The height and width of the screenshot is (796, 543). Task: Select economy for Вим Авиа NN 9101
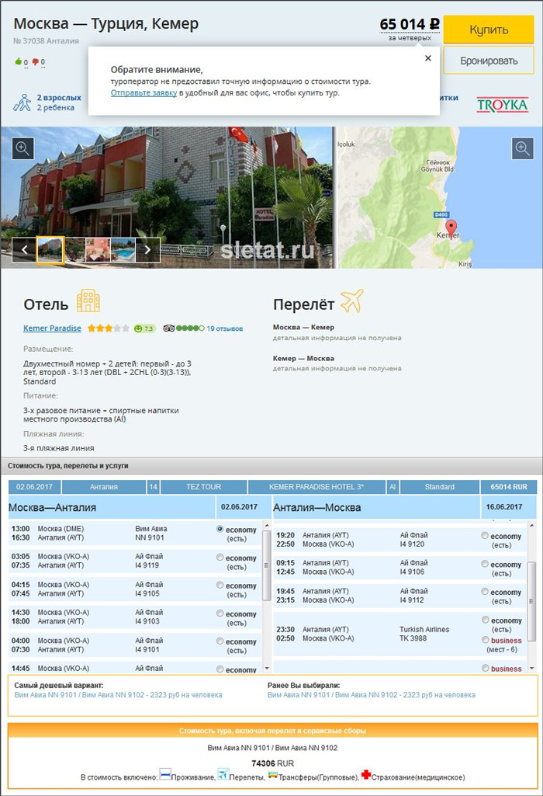point(220,529)
